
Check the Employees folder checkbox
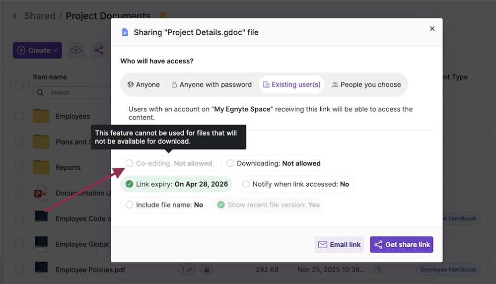point(19,116)
